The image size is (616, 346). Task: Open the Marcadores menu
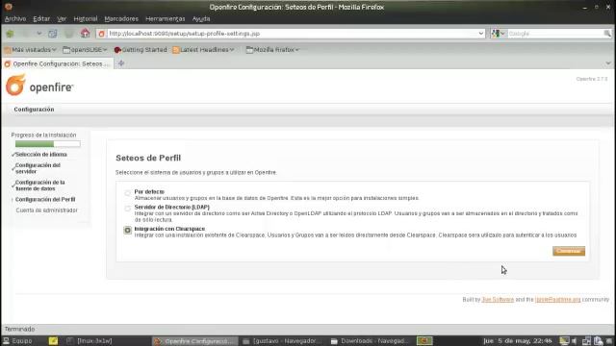click(121, 19)
